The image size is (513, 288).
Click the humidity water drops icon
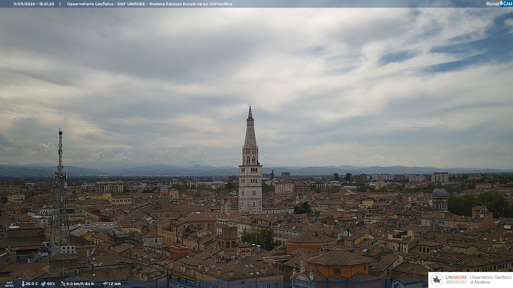point(44,284)
